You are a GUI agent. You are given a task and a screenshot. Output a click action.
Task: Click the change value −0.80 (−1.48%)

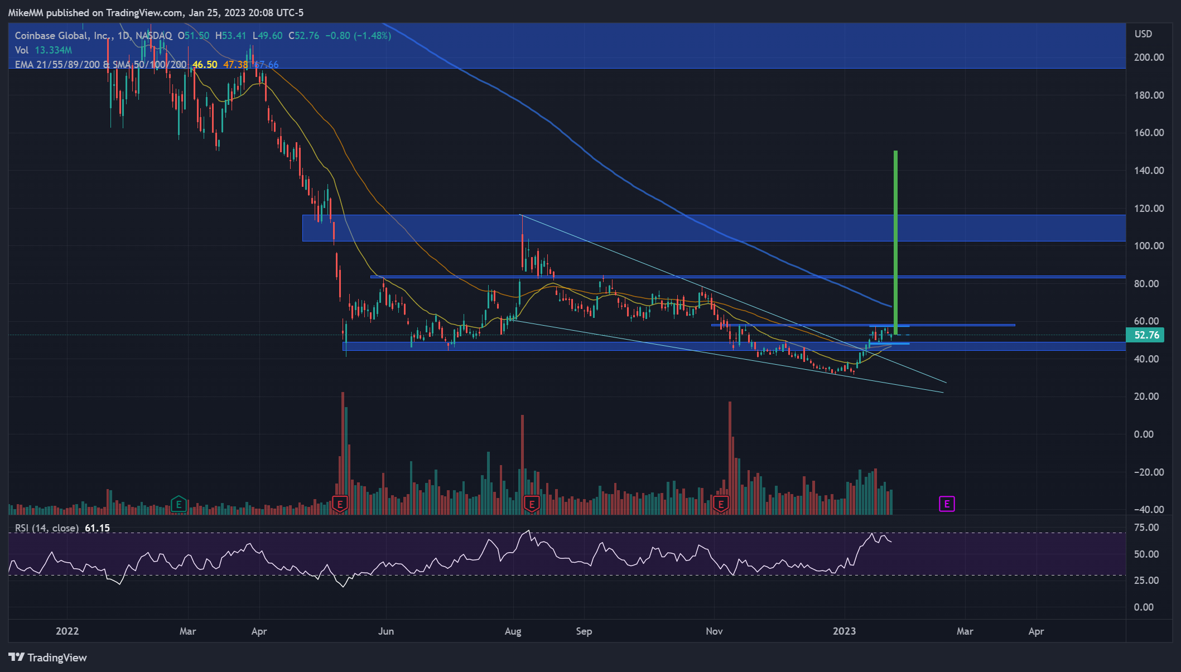[358, 36]
